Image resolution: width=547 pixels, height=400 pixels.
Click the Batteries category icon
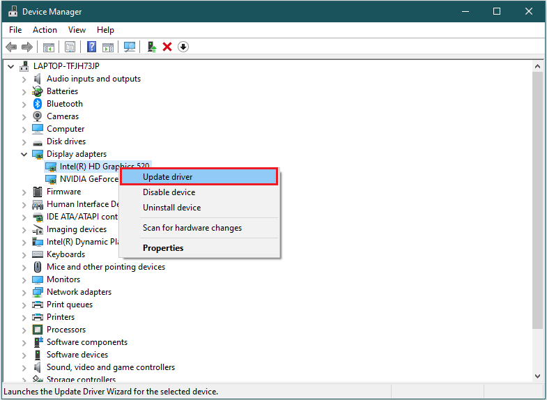coord(38,91)
